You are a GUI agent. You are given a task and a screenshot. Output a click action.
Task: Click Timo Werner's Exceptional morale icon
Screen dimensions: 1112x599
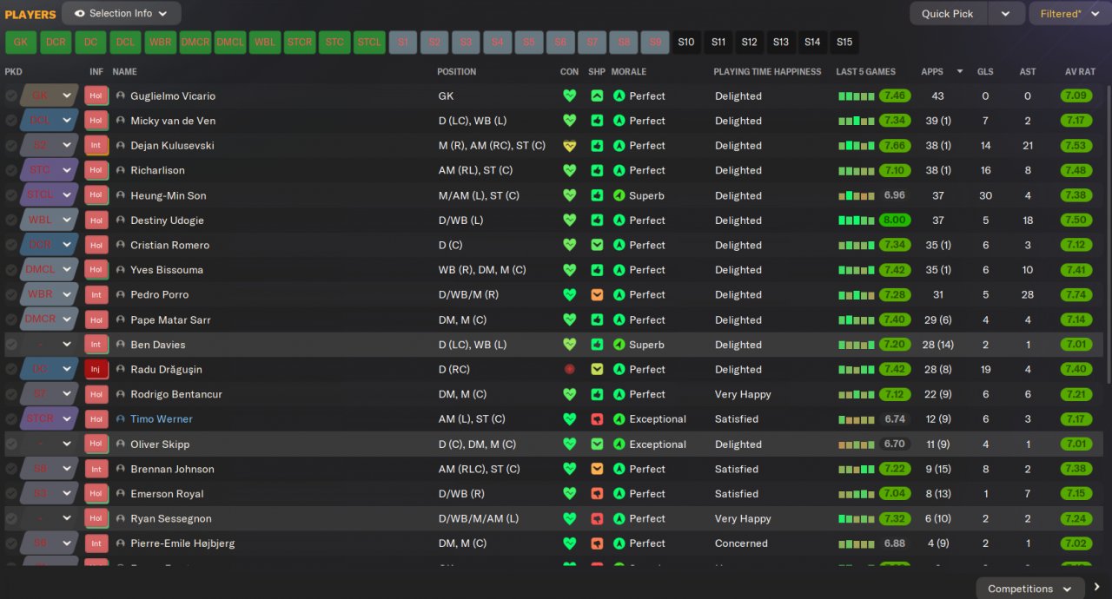point(619,419)
